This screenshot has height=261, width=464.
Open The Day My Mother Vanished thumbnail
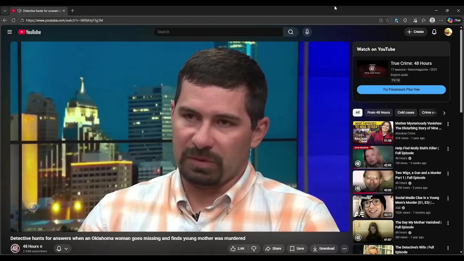point(373,231)
